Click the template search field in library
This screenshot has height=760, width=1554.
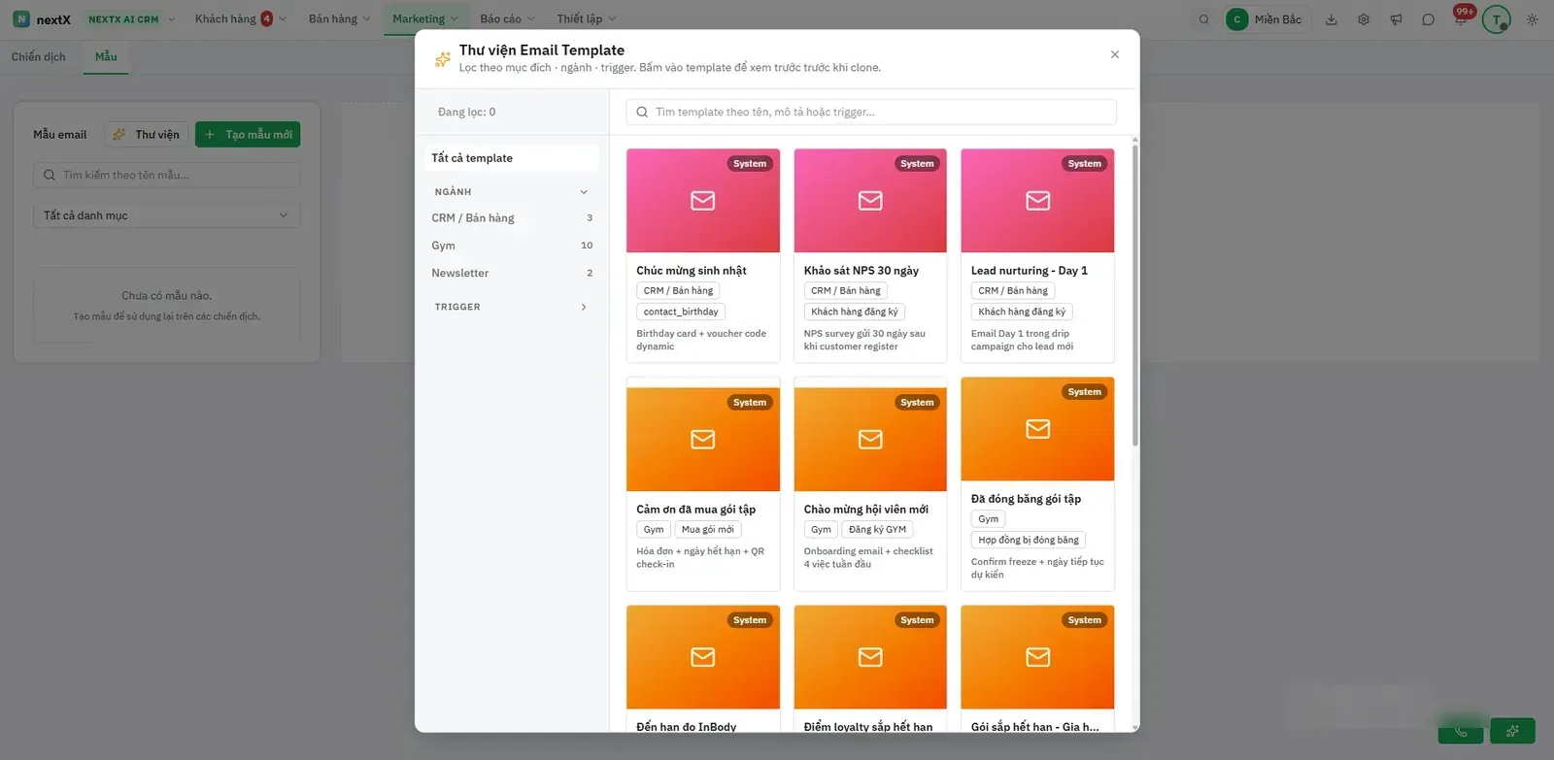[x=871, y=113]
